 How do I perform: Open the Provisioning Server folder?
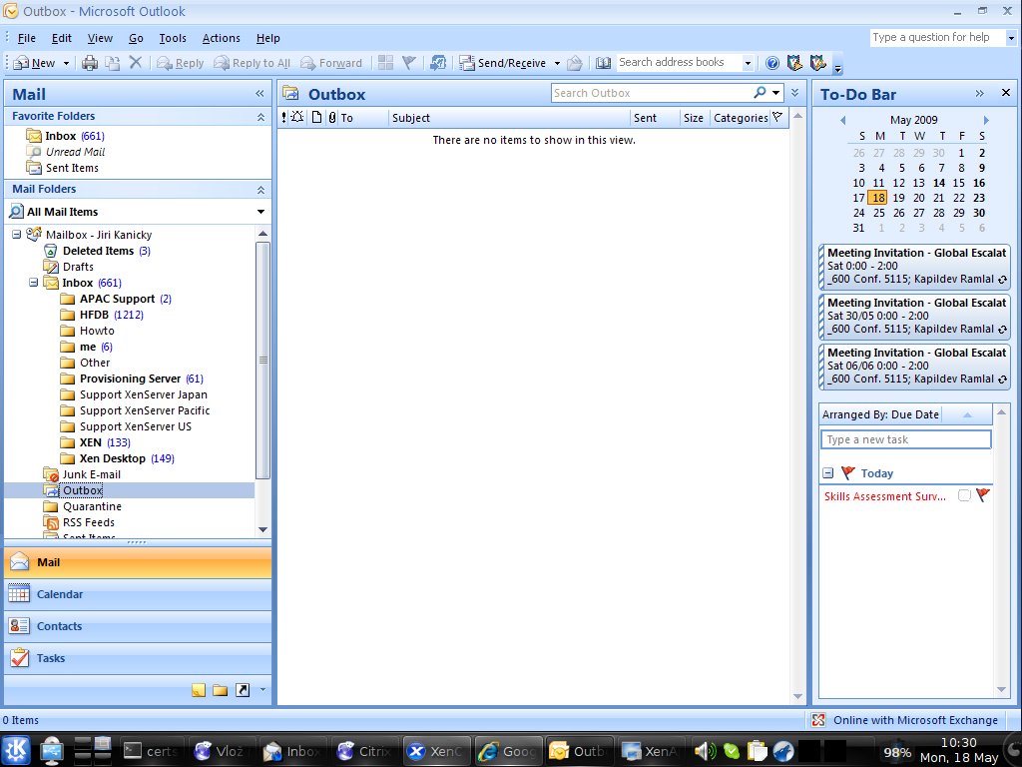click(132, 379)
